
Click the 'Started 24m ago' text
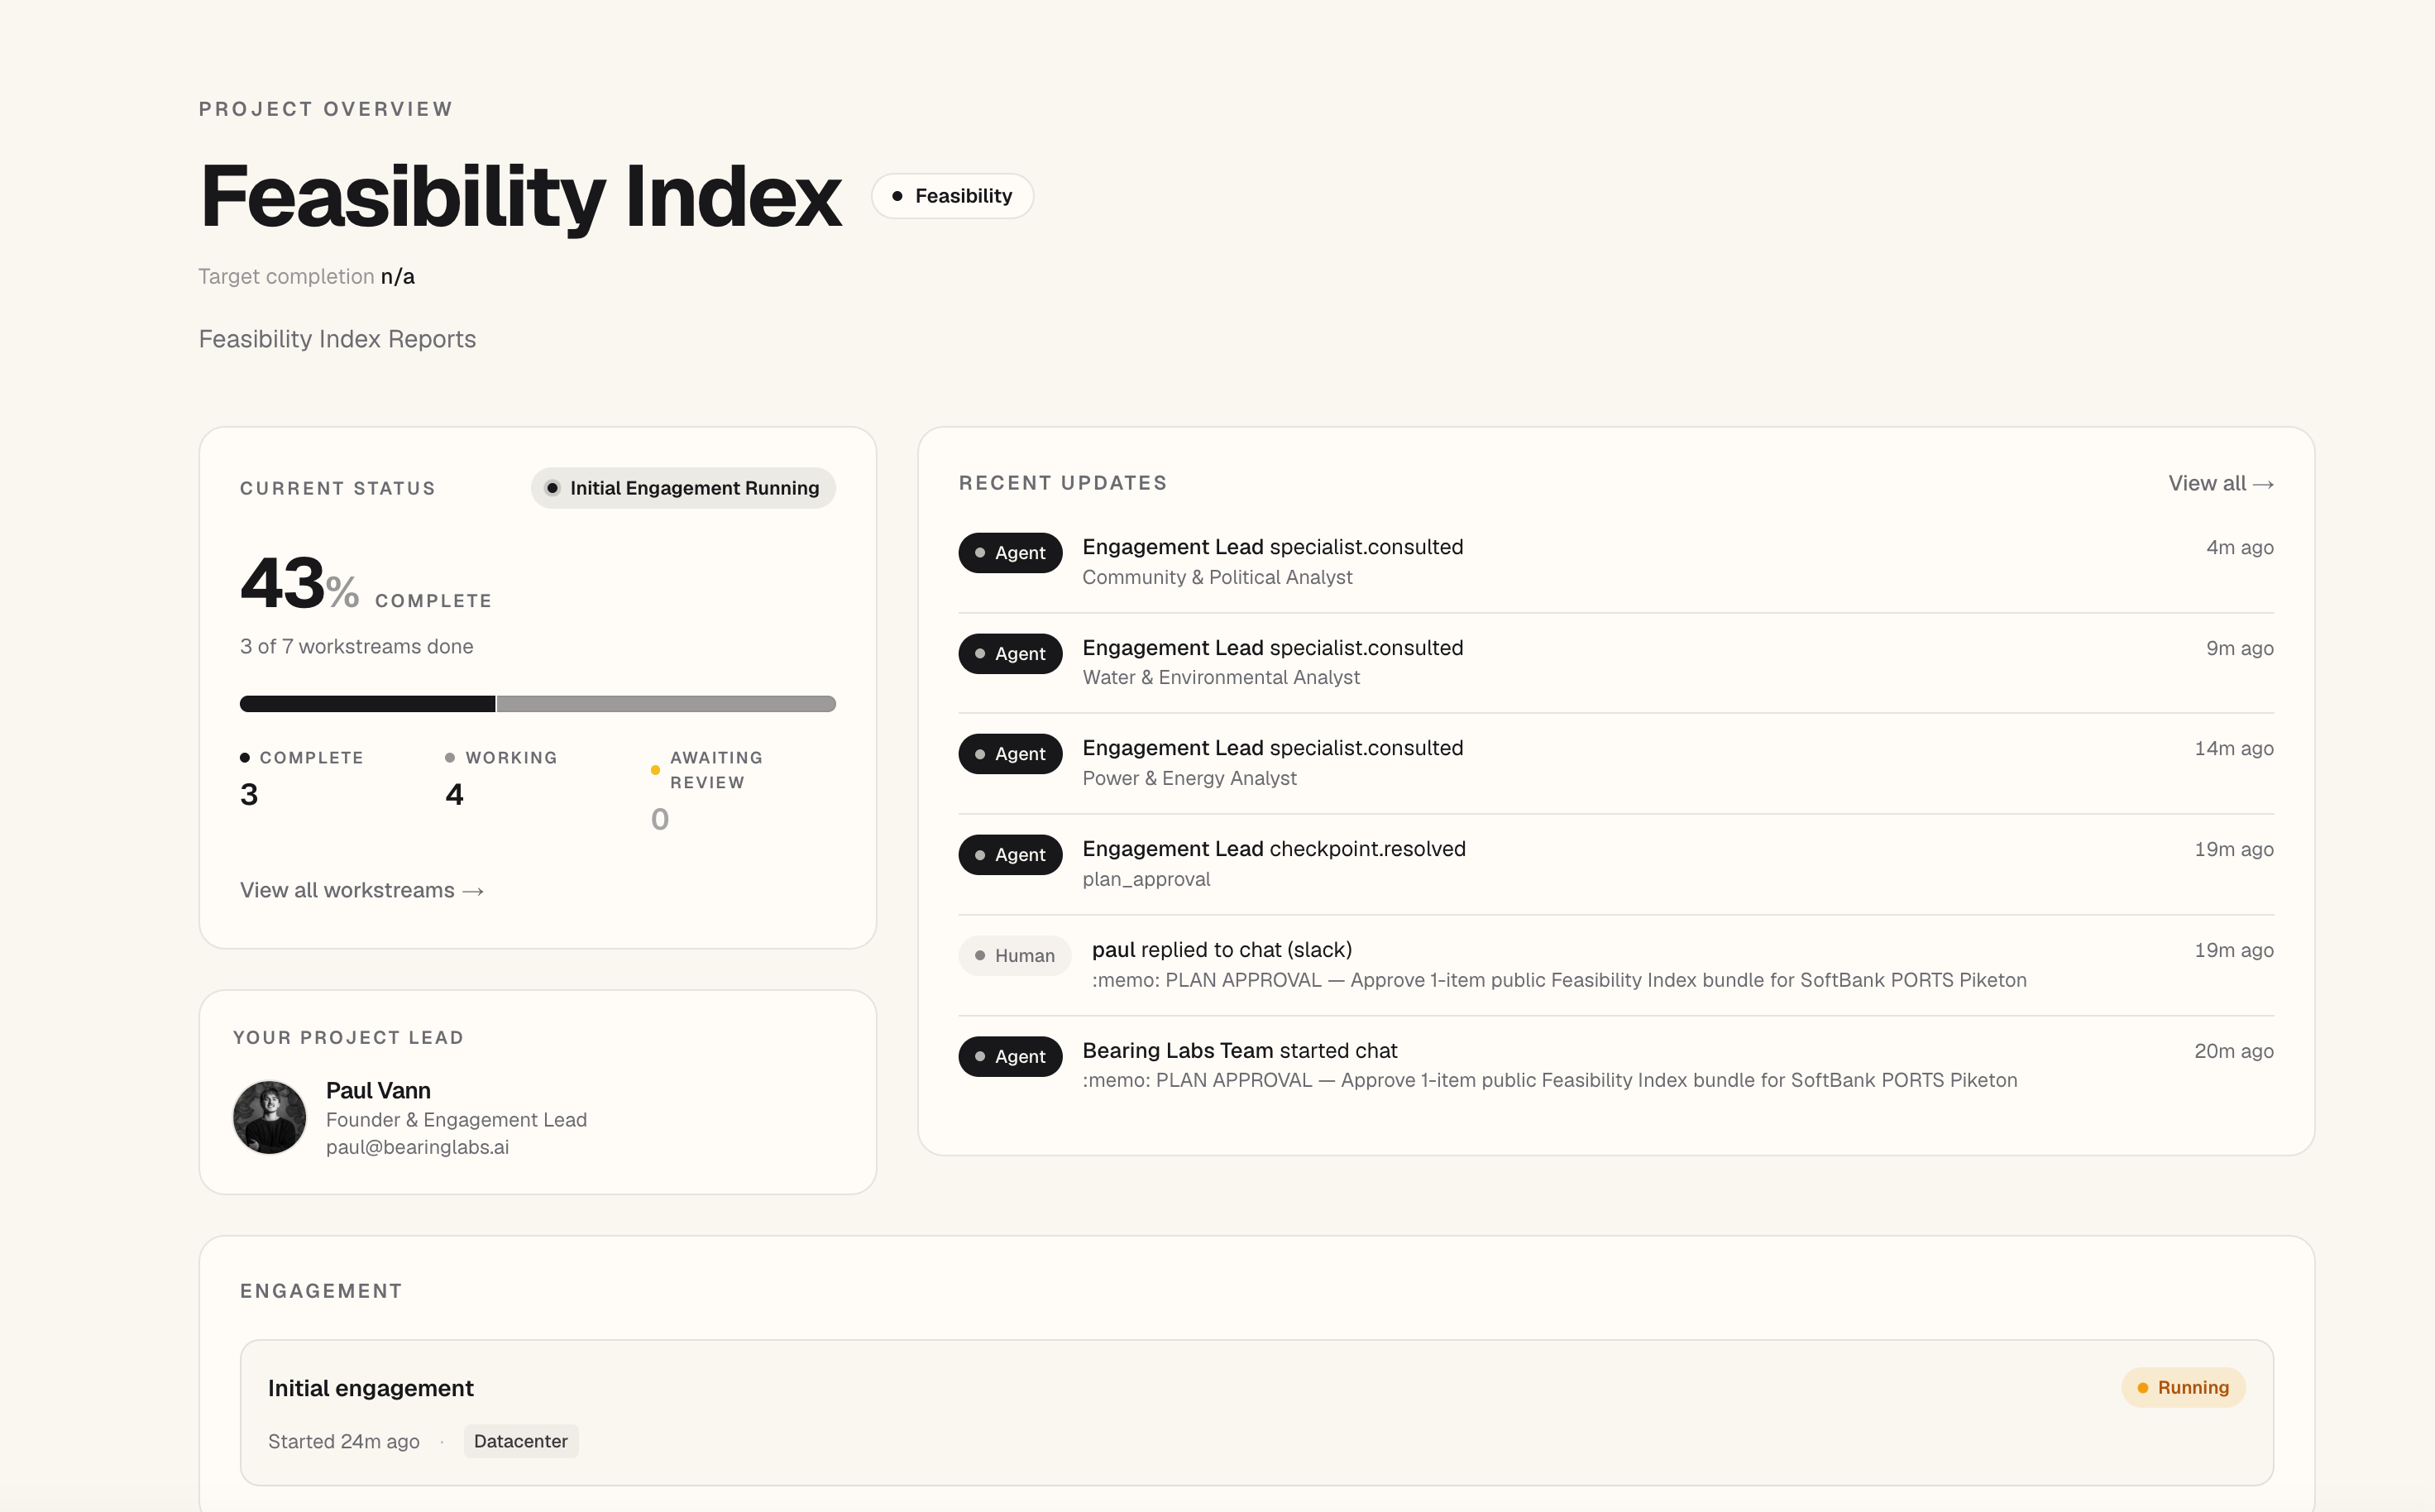click(343, 1441)
